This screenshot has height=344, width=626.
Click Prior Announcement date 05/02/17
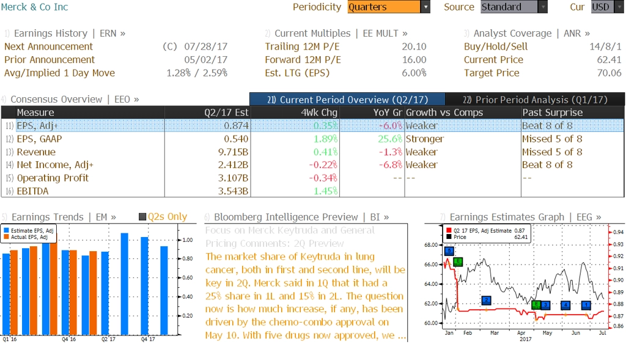tap(205, 59)
